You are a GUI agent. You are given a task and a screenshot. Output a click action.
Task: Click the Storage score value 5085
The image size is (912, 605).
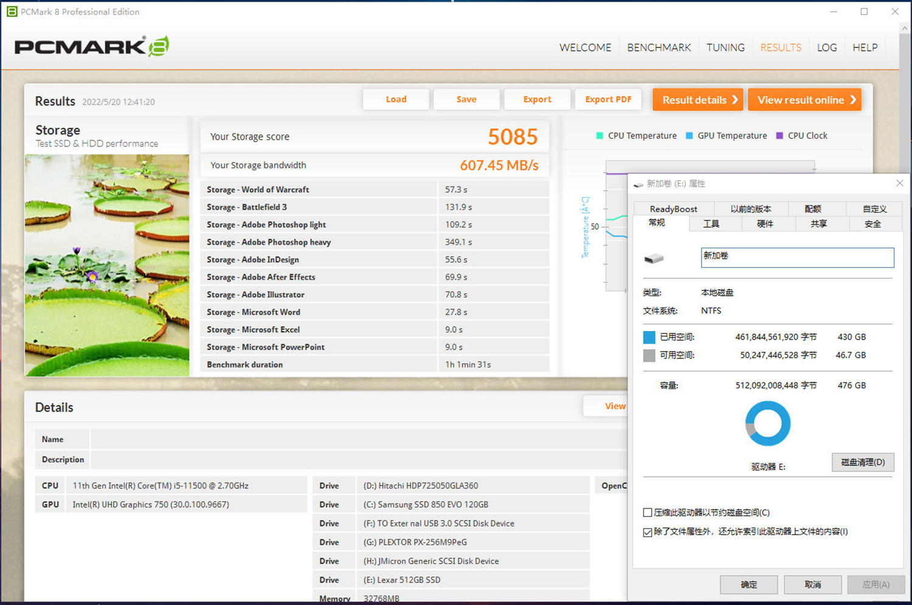pos(513,137)
